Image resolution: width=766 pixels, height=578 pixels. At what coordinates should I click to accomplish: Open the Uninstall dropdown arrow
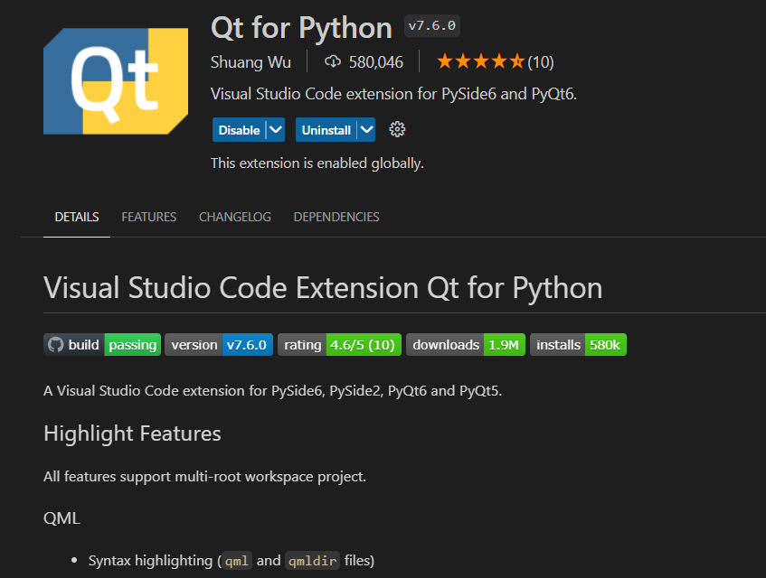[364, 129]
